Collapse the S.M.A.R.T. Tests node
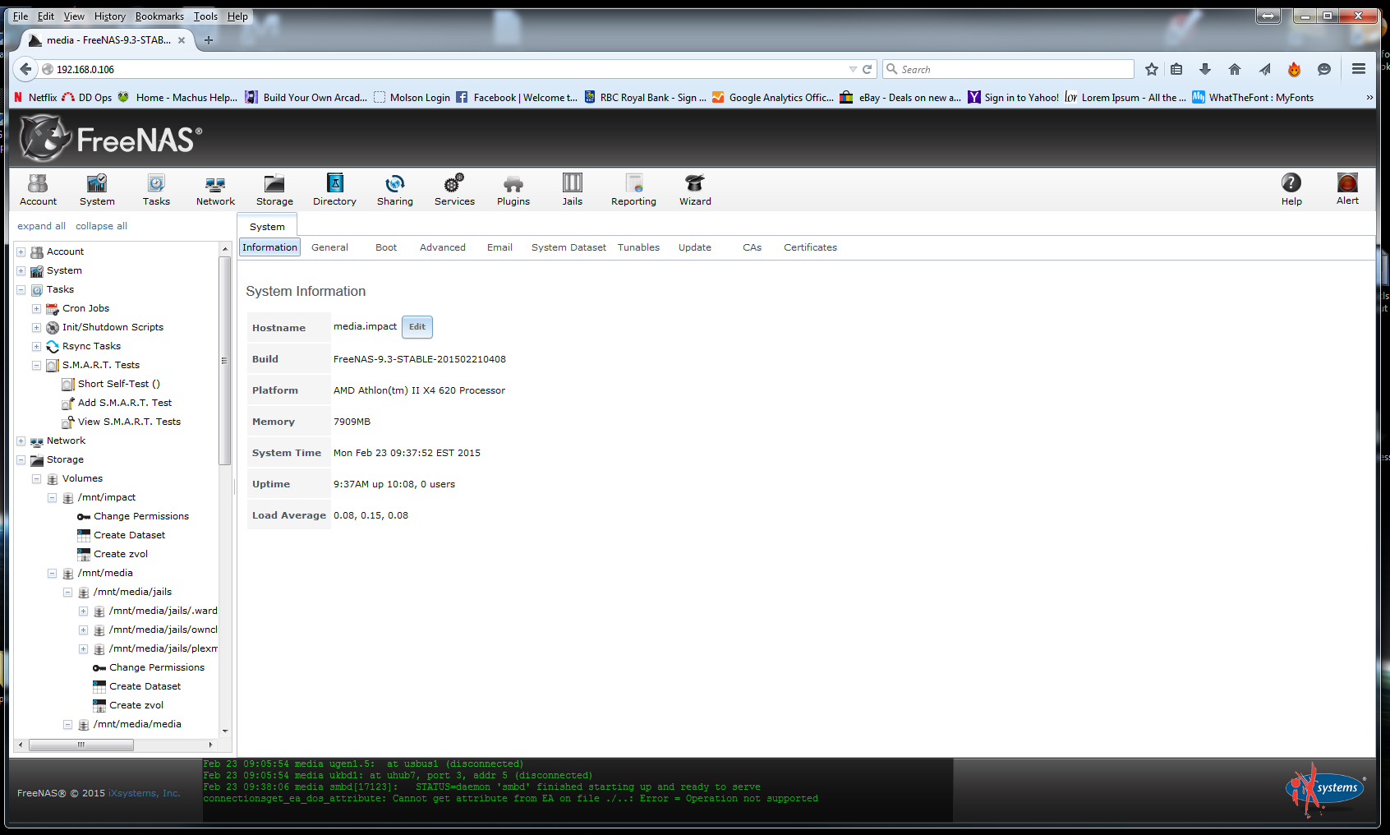The height and width of the screenshot is (835, 1390). tap(37, 365)
